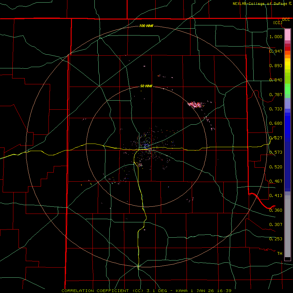The height and width of the screenshot is (293, 293).
Task: Click the 100 NMI range ring label
Action: pos(146,26)
